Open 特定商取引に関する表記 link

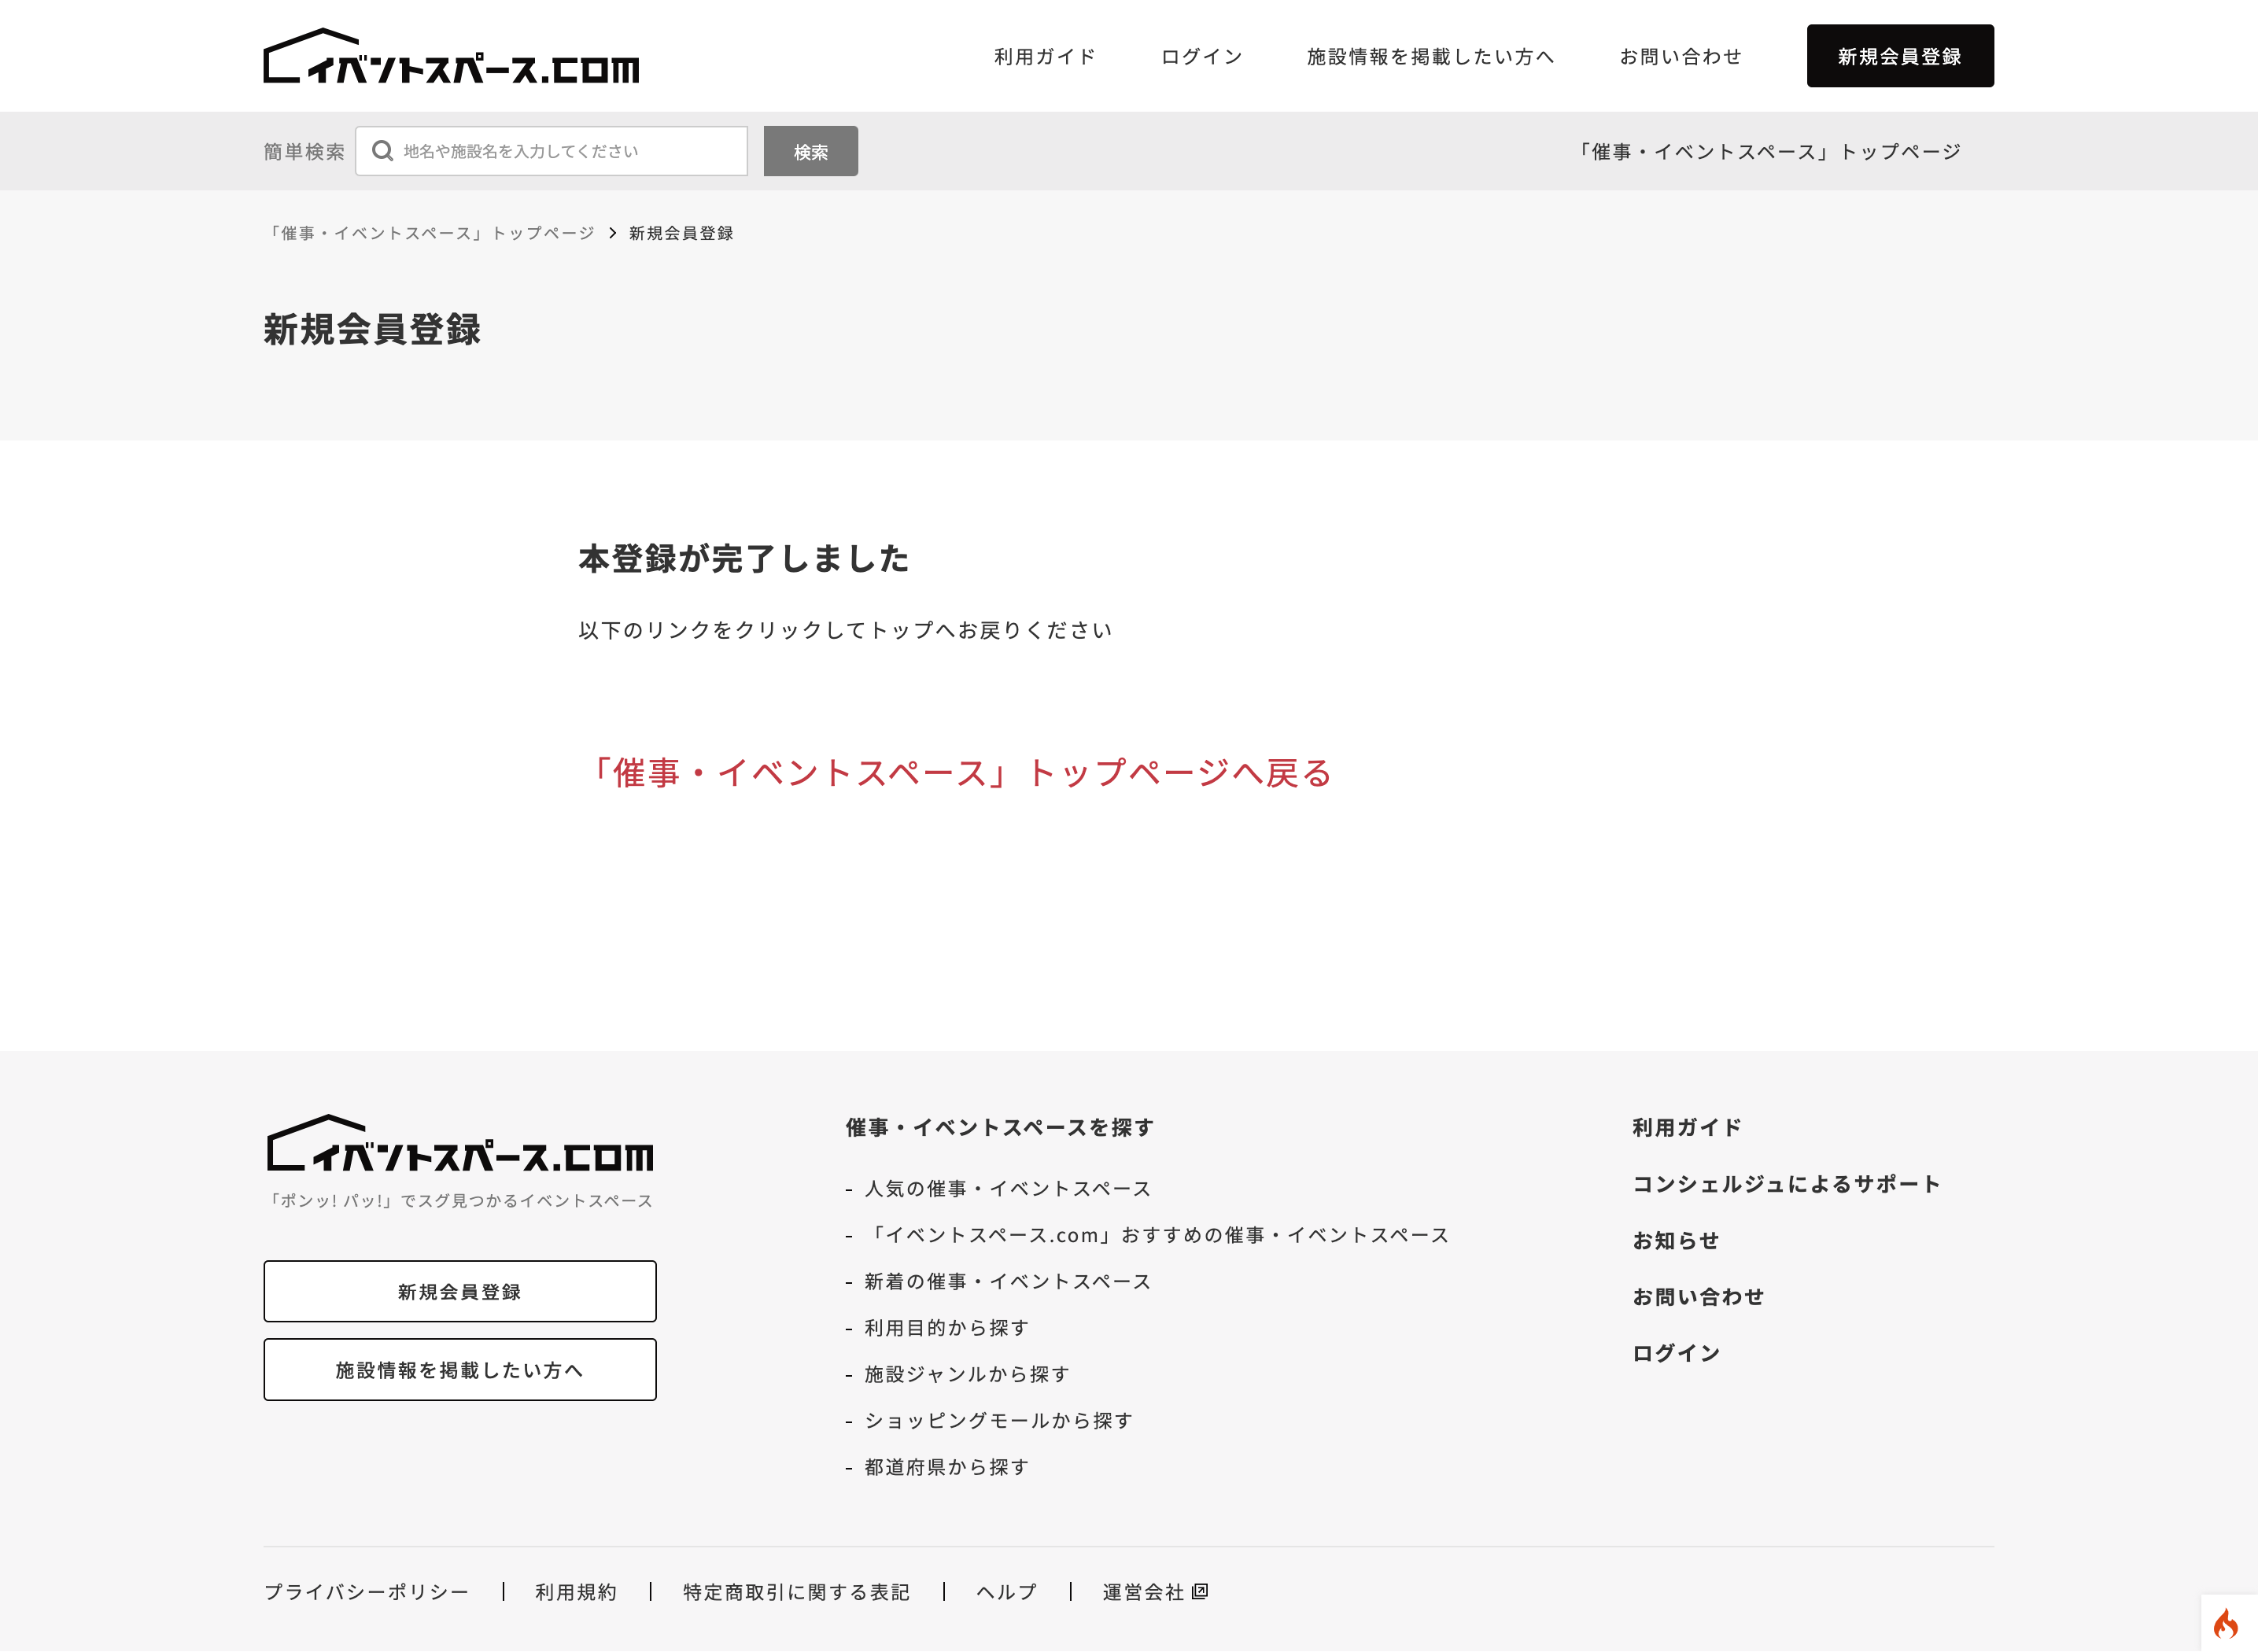[796, 1592]
